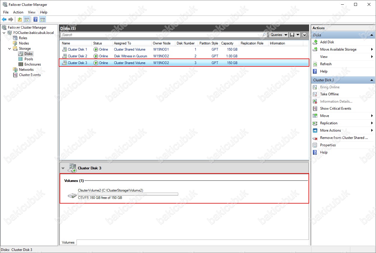The width and height of the screenshot is (376, 253).
Task: Click the Cluster Events icon in tree
Action: [15, 75]
